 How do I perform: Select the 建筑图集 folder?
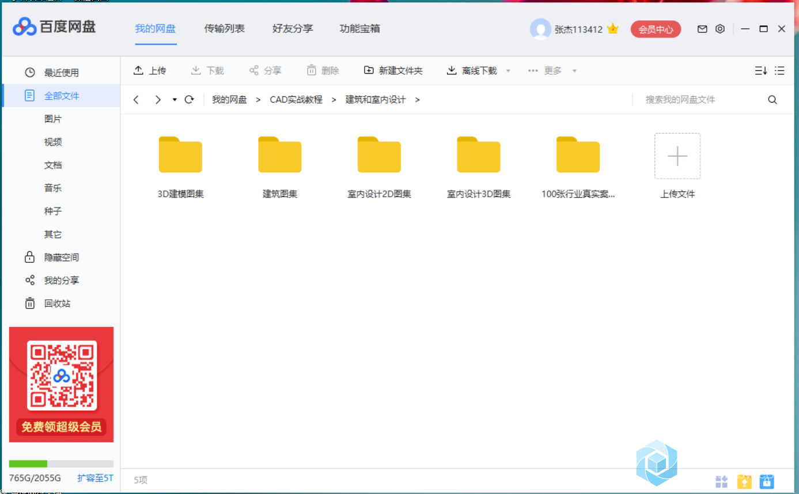(280, 167)
